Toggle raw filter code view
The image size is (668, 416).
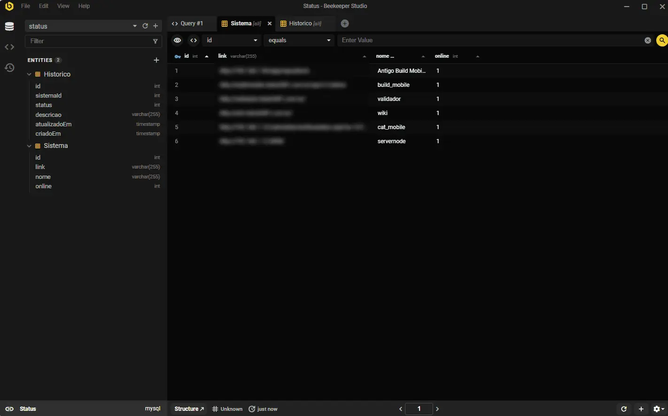click(x=194, y=40)
